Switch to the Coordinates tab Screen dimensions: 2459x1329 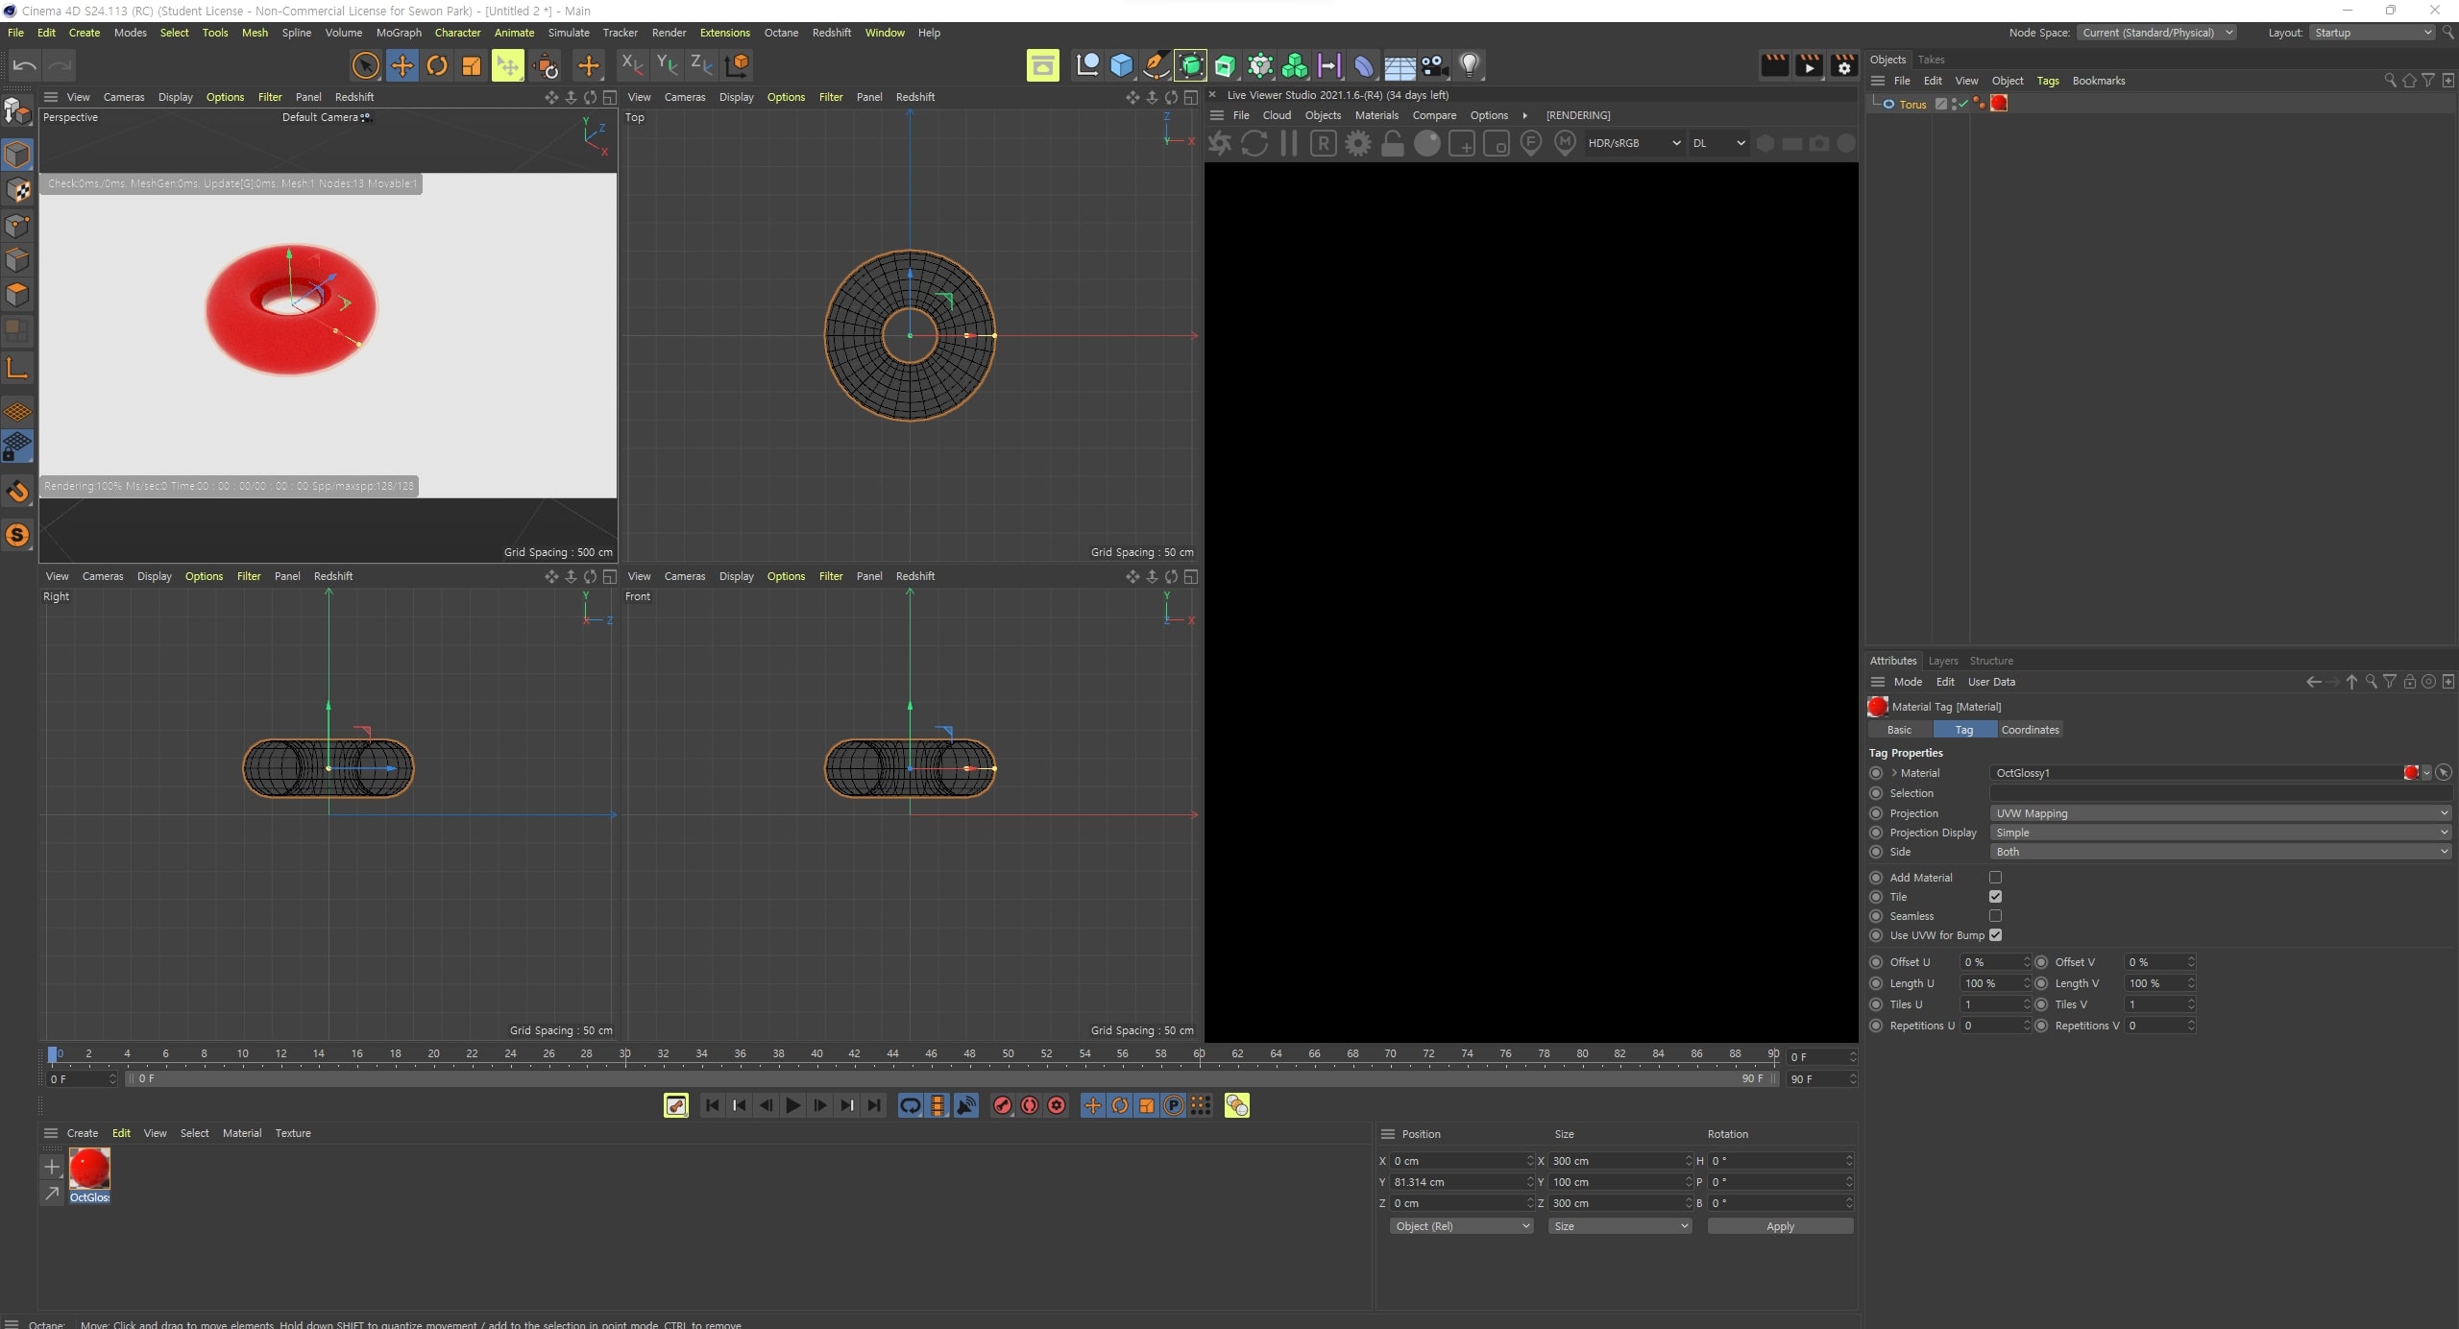pos(2030,729)
